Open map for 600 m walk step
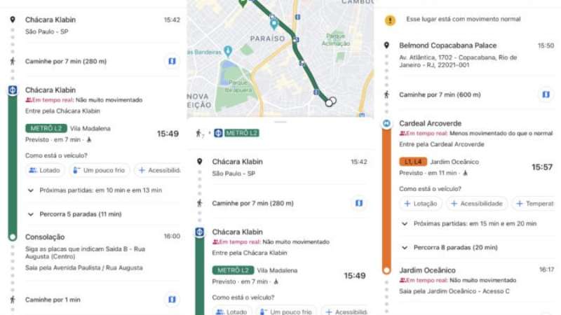561x315 pixels. [x=546, y=94]
